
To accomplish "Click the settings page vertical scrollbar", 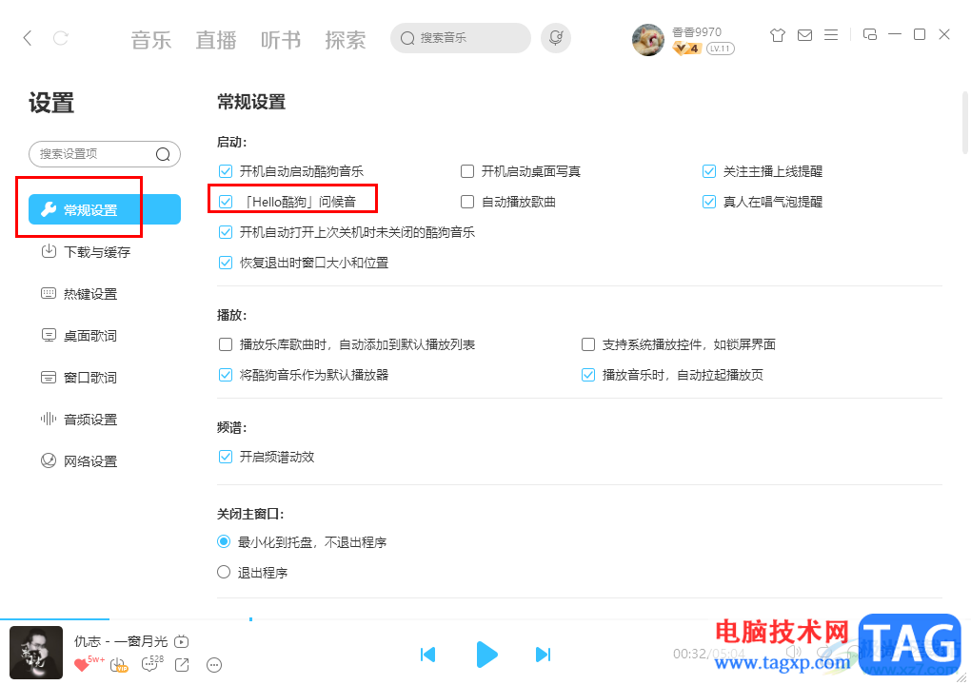I will tap(964, 123).
